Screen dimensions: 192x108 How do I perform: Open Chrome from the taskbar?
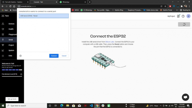coord(97,105)
